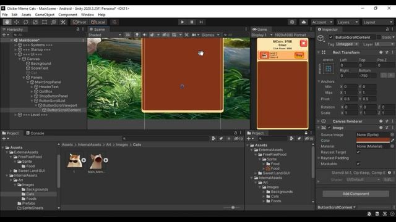Adjust the Project icon size slider
396x222 pixels.
(x=233, y=207)
